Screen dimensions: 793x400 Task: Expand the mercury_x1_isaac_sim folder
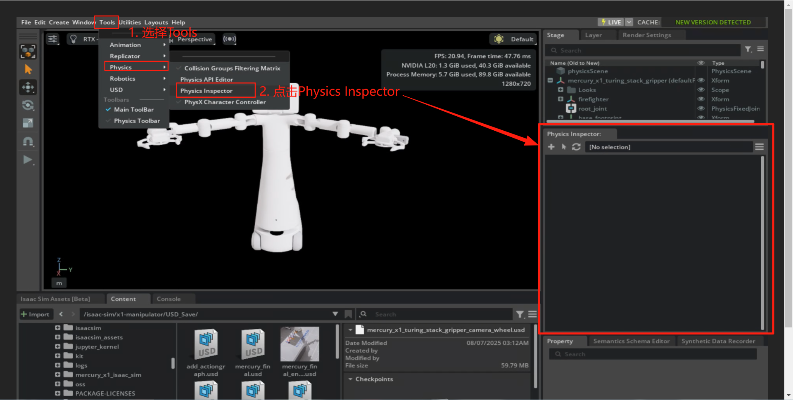tap(58, 375)
